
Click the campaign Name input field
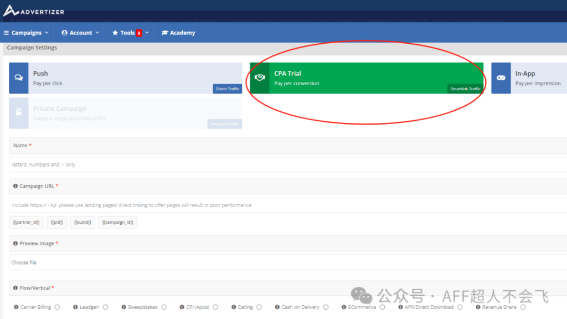tap(277, 164)
